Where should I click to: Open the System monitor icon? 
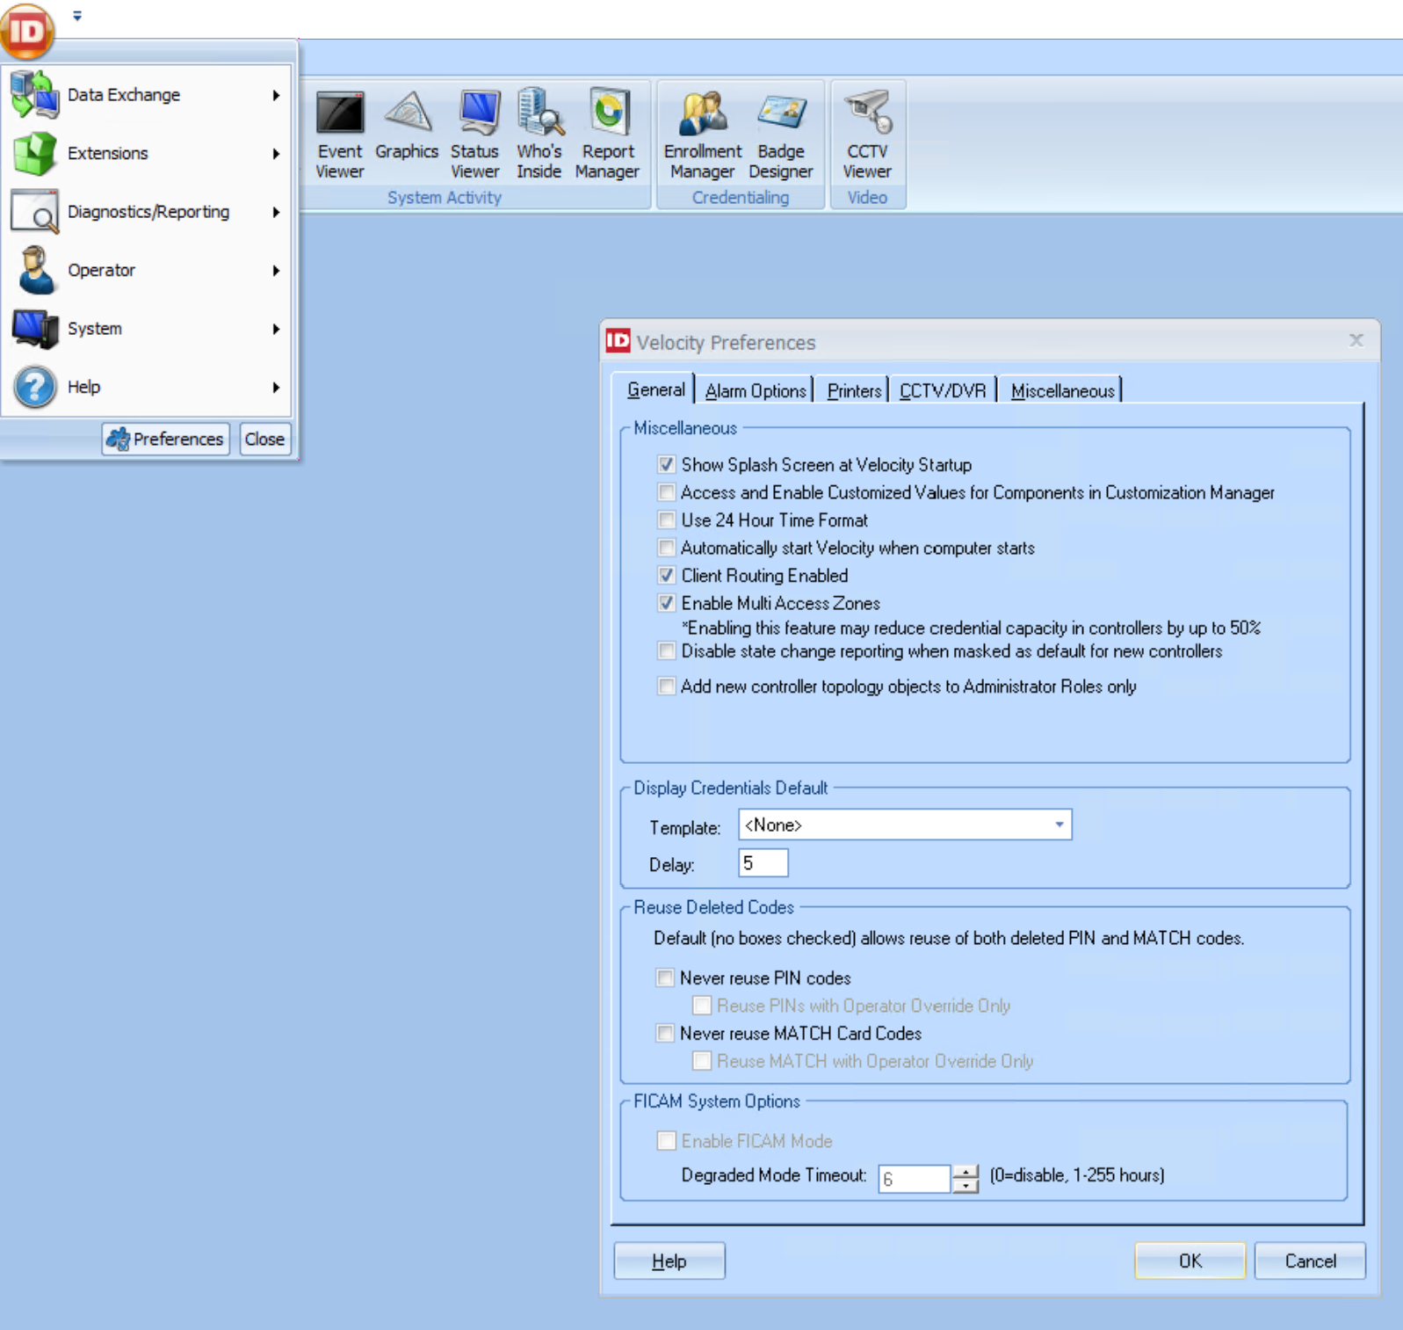[35, 329]
